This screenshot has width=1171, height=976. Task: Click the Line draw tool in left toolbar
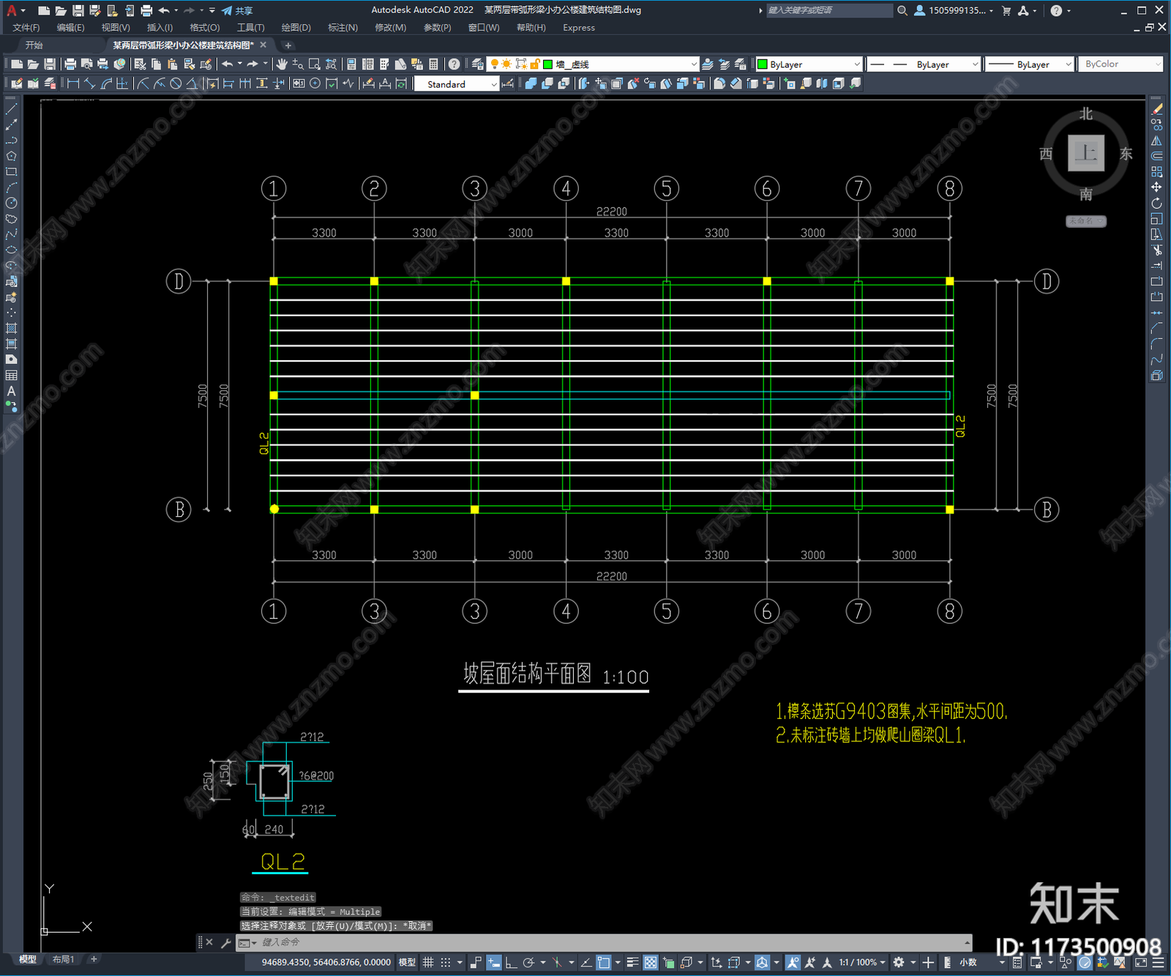[x=11, y=109]
